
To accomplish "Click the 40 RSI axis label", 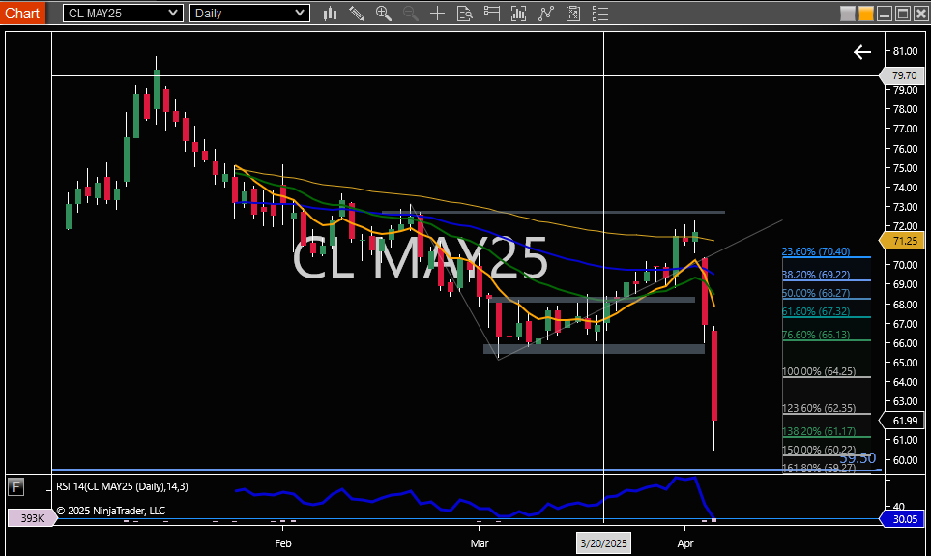I will click(899, 506).
